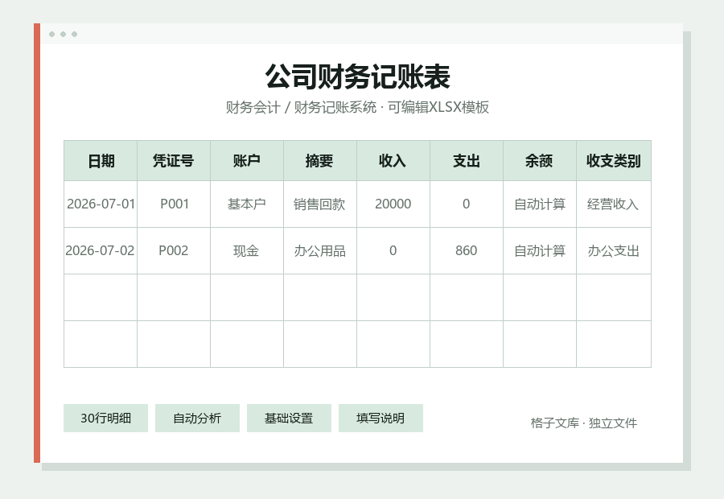Click the expense cell 0 in P001 row

(x=467, y=204)
